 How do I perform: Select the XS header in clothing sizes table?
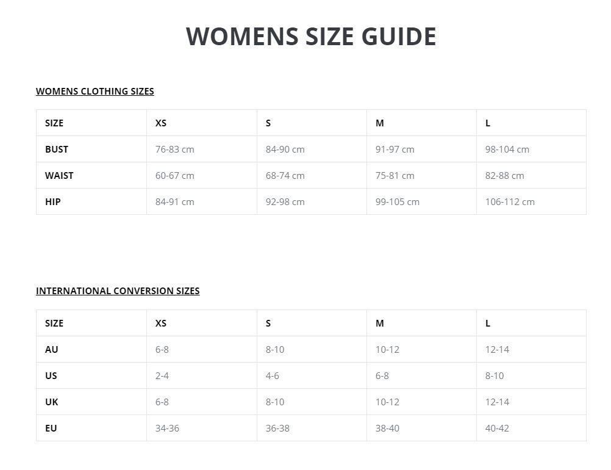tap(161, 123)
